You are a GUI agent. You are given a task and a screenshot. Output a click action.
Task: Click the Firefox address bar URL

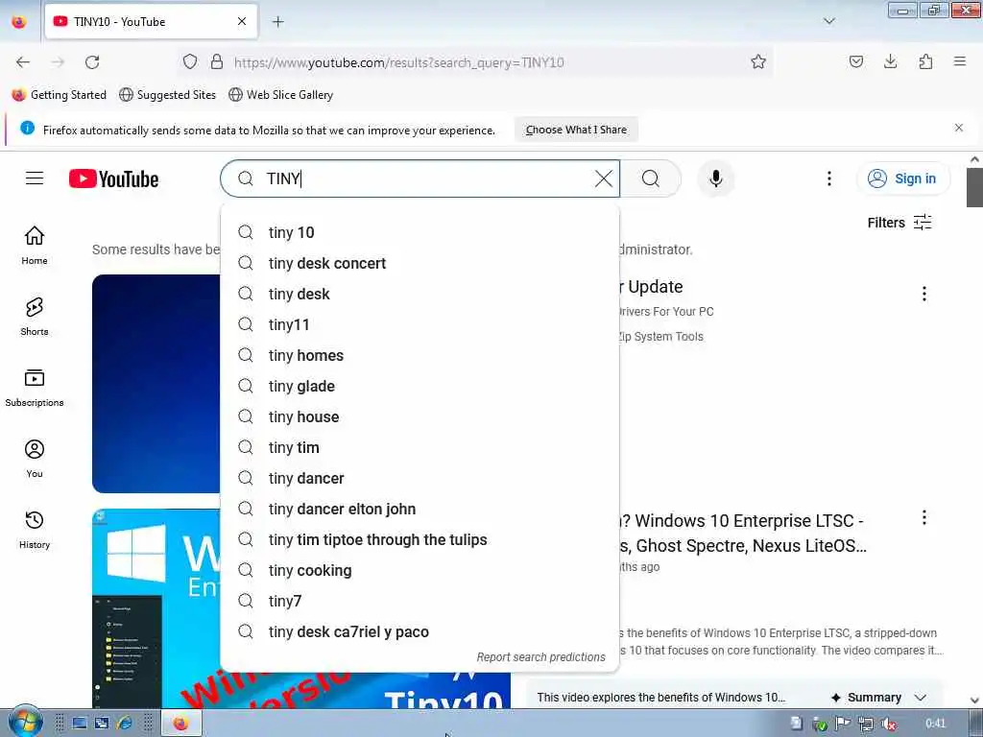398,62
